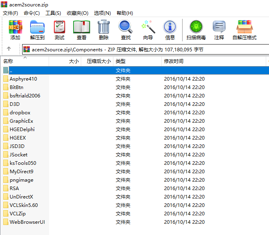Click the modified date of WebBrowserUI row
The height and width of the screenshot is (235, 269).
[x=184, y=222]
